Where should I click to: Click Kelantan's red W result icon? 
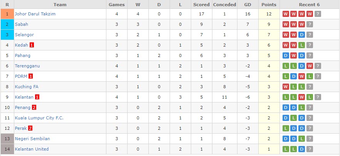(x=301, y=97)
